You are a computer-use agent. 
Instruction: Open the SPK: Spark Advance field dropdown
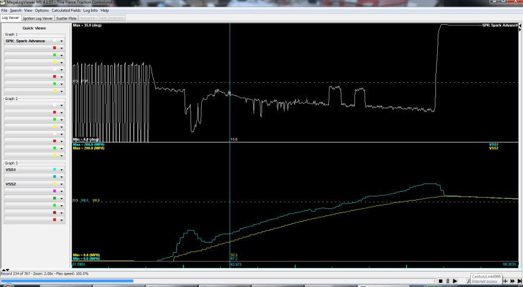click(62, 41)
